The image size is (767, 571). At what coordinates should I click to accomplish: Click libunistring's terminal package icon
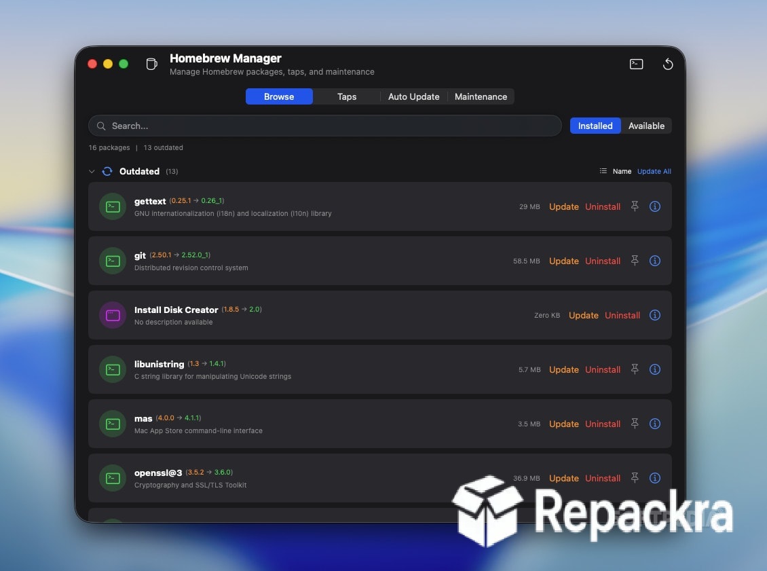113,369
